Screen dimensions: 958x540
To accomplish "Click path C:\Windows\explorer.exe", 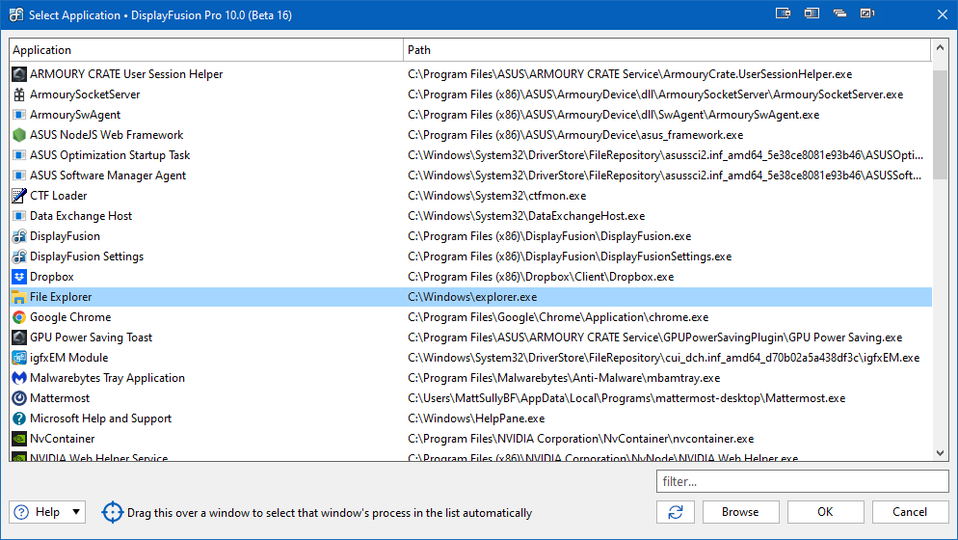I will point(472,297).
